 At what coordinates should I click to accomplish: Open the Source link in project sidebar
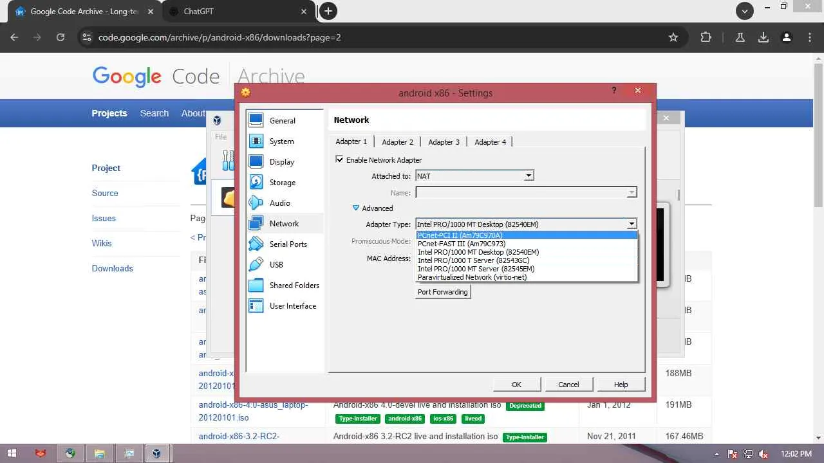[105, 193]
